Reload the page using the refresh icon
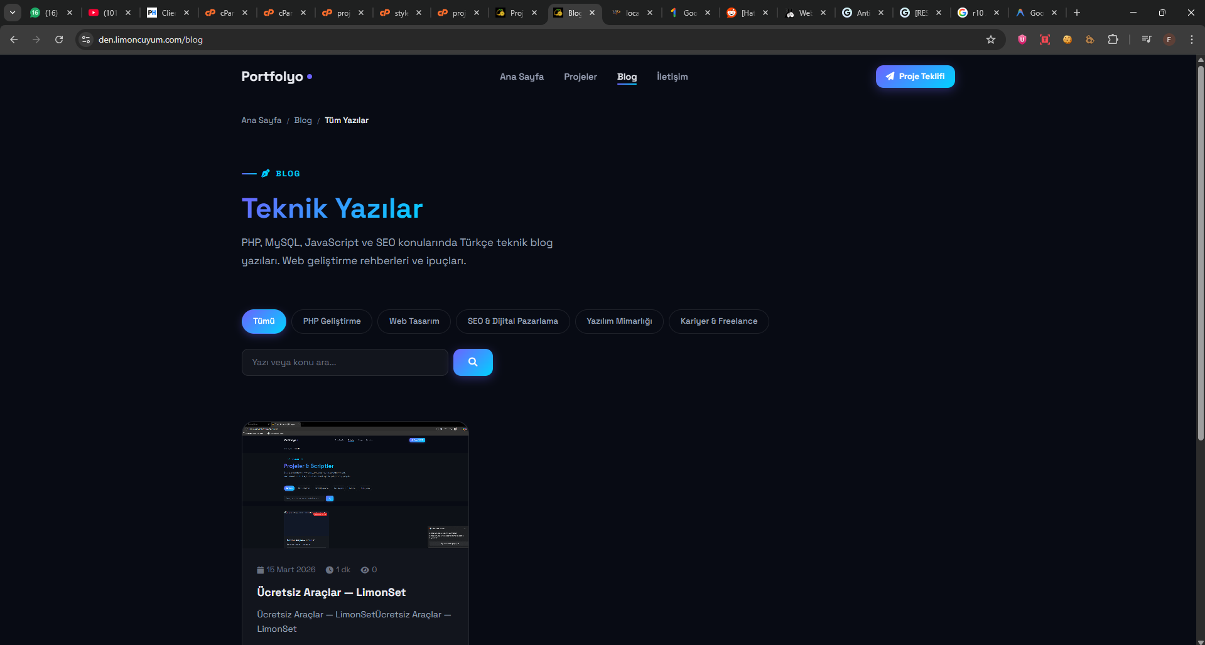Viewport: 1205px width, 645px height. coord(59,40)
